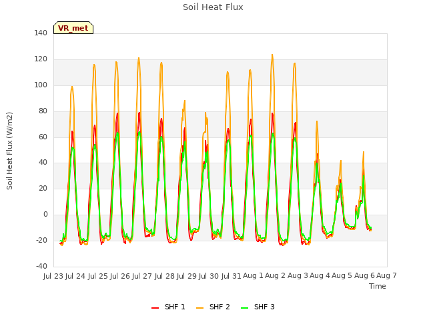The image size is (427, 320).
Task: Click the 0 y-axis tick label
Action: point(45,215)
